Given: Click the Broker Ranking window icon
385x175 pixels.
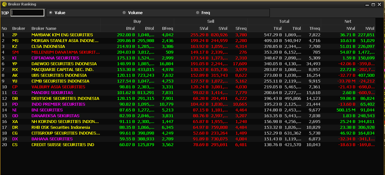Looking at the screenshot, I should coord(4,4).
